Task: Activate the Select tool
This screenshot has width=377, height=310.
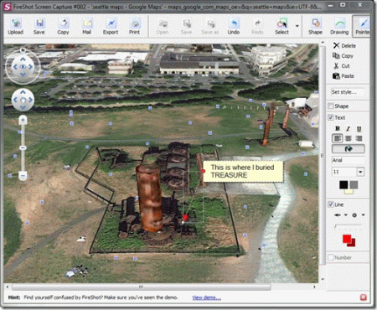Action: [281, 27]
